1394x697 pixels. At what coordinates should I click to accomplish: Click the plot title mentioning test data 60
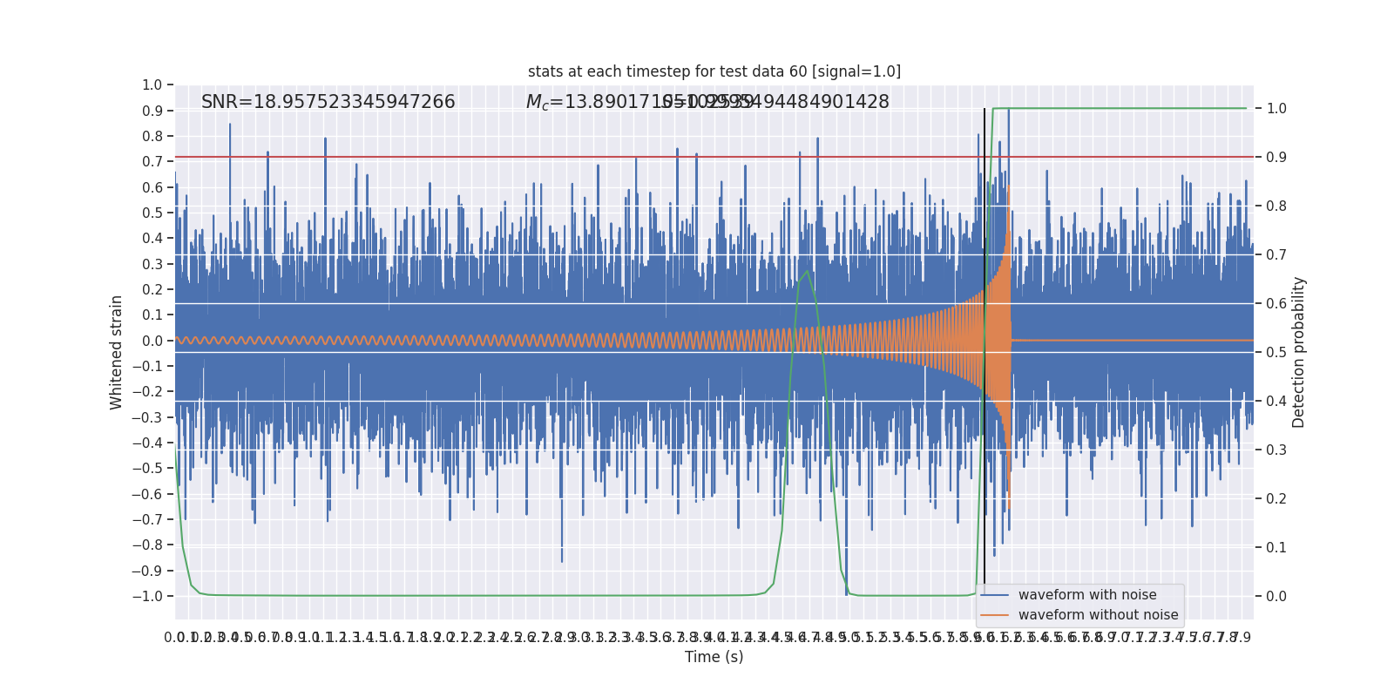click(714, 71)
